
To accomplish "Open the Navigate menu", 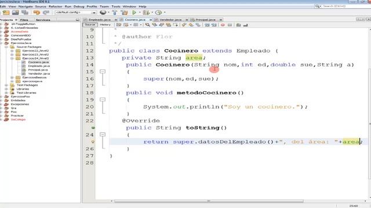I will 26,6.
